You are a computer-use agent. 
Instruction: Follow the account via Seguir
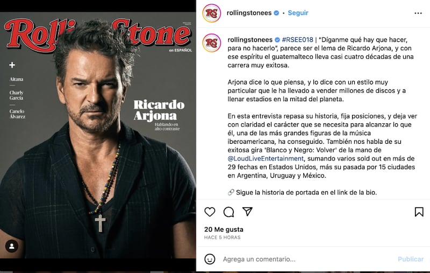298,13
